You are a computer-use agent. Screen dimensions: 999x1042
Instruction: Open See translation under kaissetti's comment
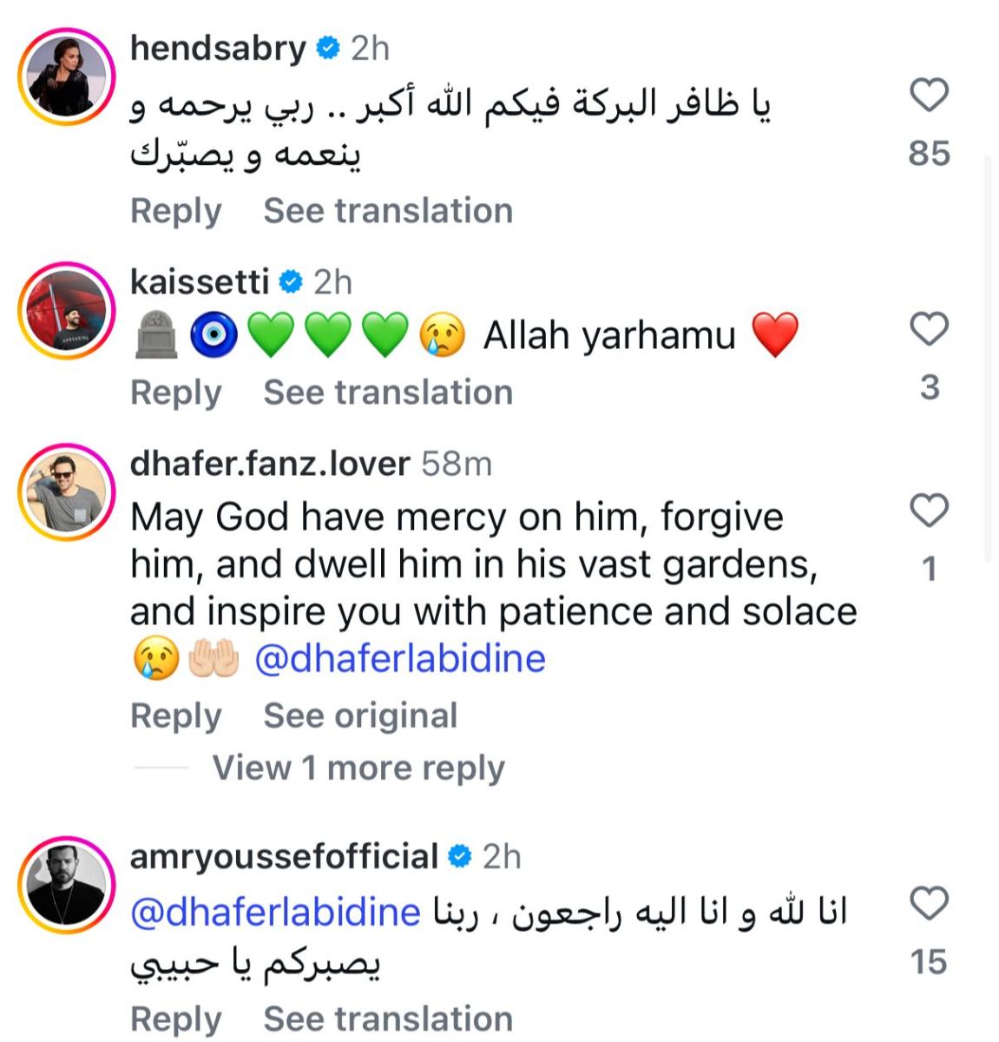[x=389, y=392]
